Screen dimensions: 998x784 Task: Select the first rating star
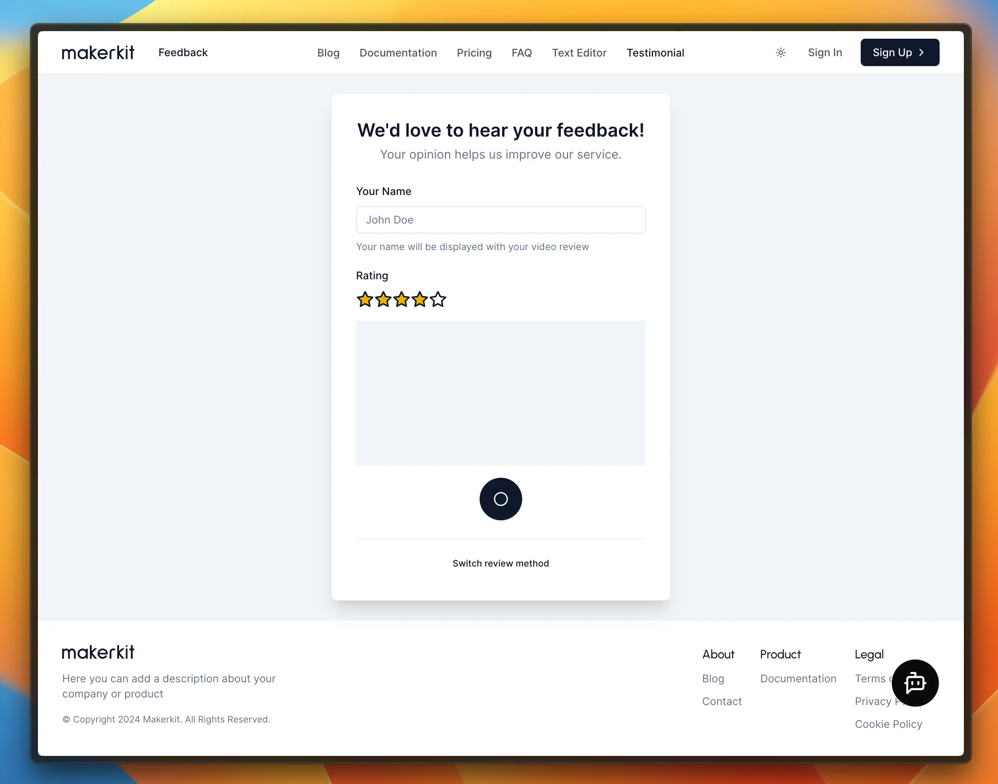point(365,299)
